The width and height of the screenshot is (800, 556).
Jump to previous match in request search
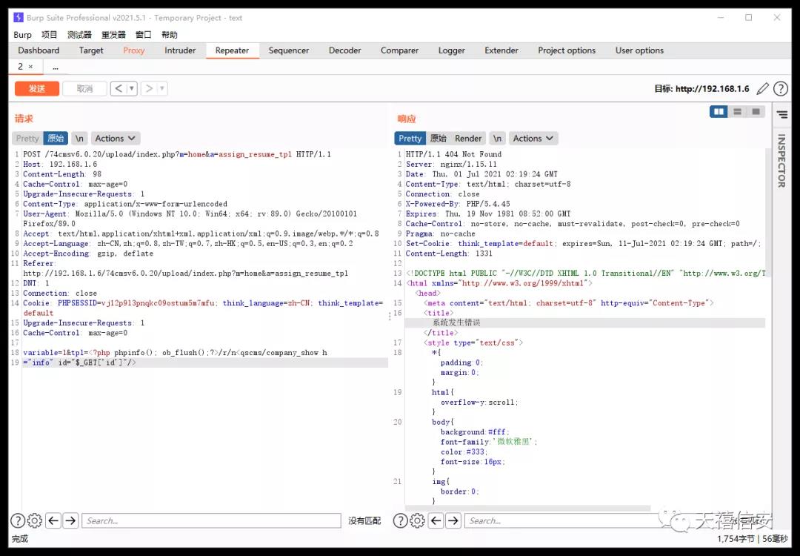coord(53,520)
